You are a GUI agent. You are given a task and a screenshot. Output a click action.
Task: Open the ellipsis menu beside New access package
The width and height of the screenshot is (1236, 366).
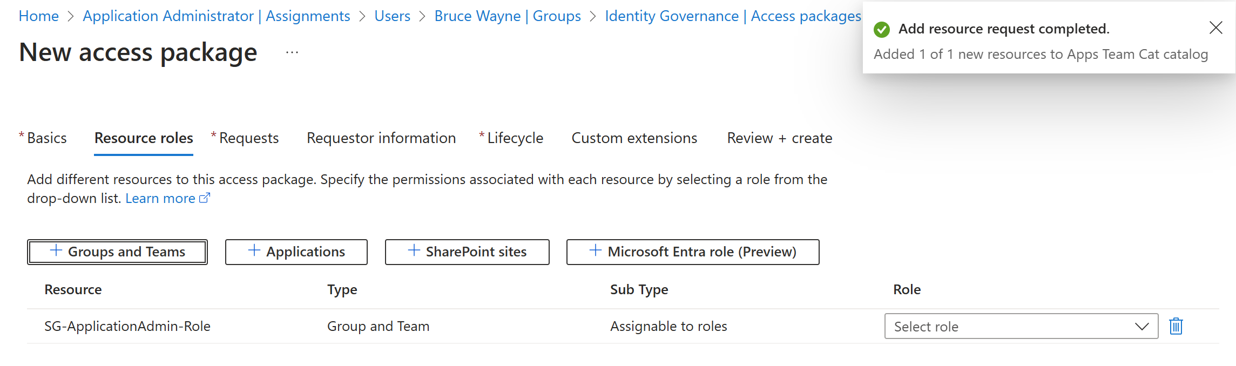pyautogui.click(x=292, y=53)
